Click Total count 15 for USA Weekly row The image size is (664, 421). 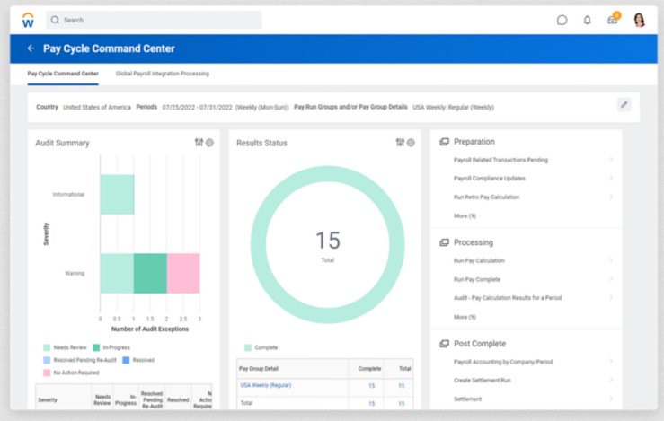click(x=401, y=386)
